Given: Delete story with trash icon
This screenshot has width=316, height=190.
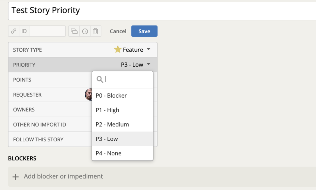Looking at the screenshot, I should pyautogui.click(x=96, y=31).
